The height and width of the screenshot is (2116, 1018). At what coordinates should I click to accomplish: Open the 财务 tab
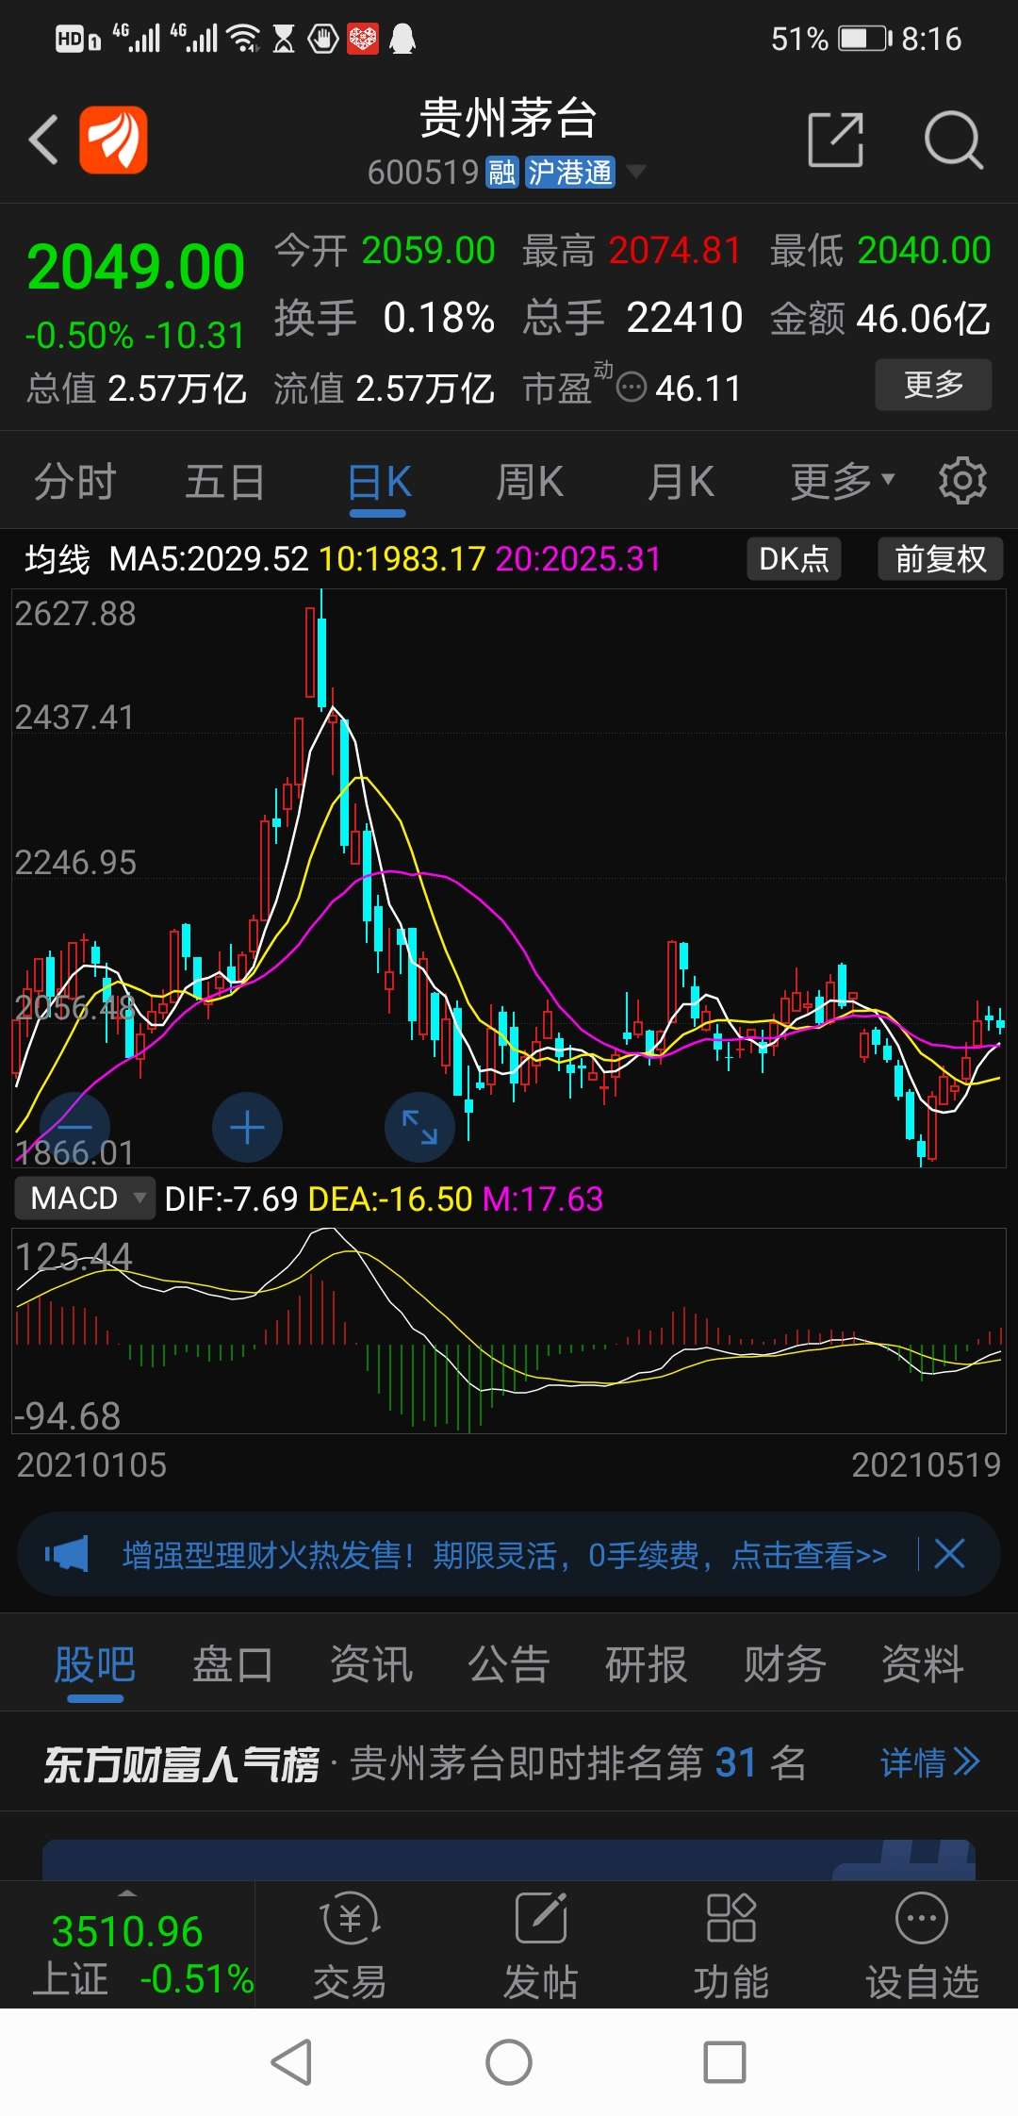(784, 1663)
